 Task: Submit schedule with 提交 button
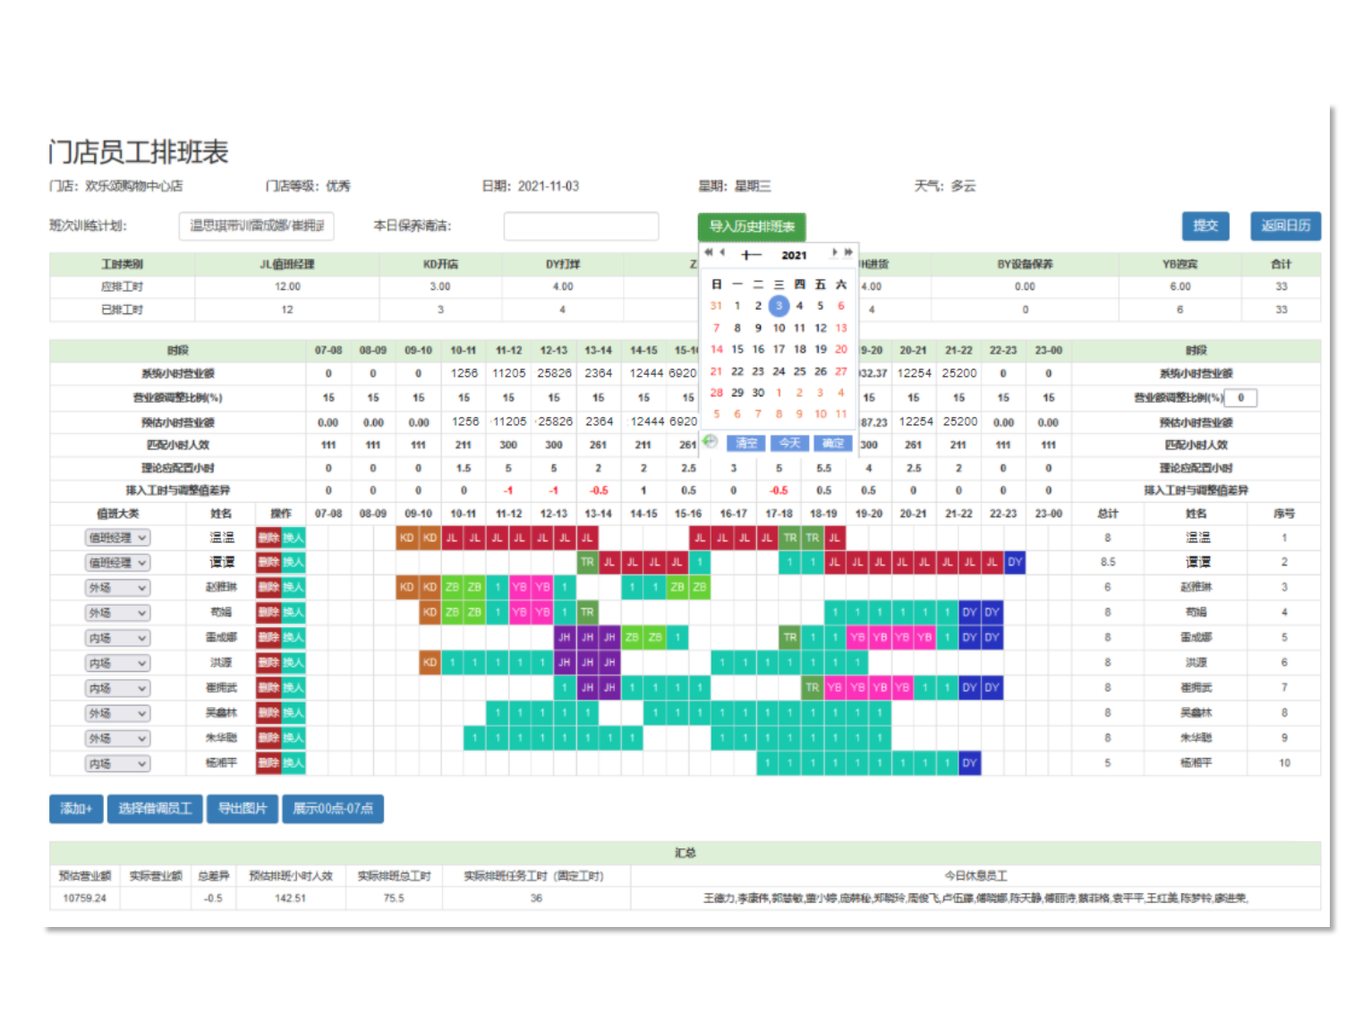(1205, 225)
